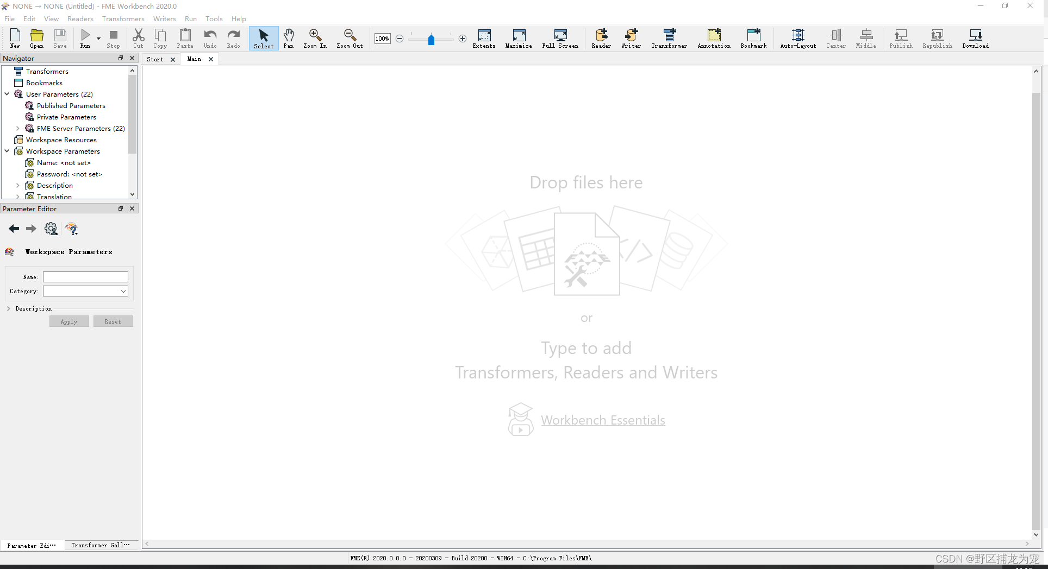Increase zoom with the plus circle button
This screenshot has width=1048, height=569.
point(463,39)
